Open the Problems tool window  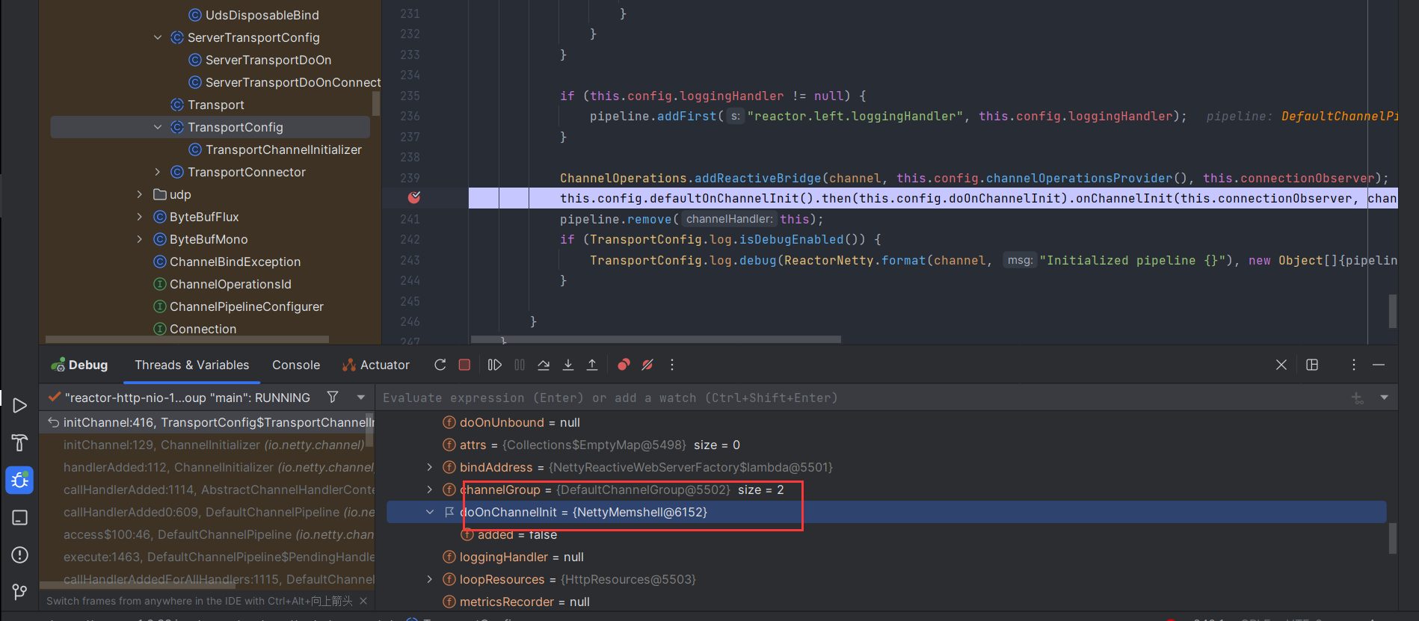click(x=20, y=554)
